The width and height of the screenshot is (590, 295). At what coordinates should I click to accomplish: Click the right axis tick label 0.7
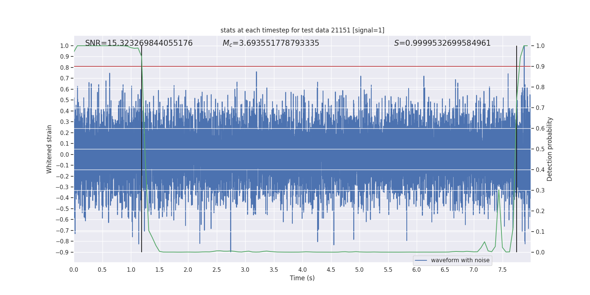coord(540,108)
